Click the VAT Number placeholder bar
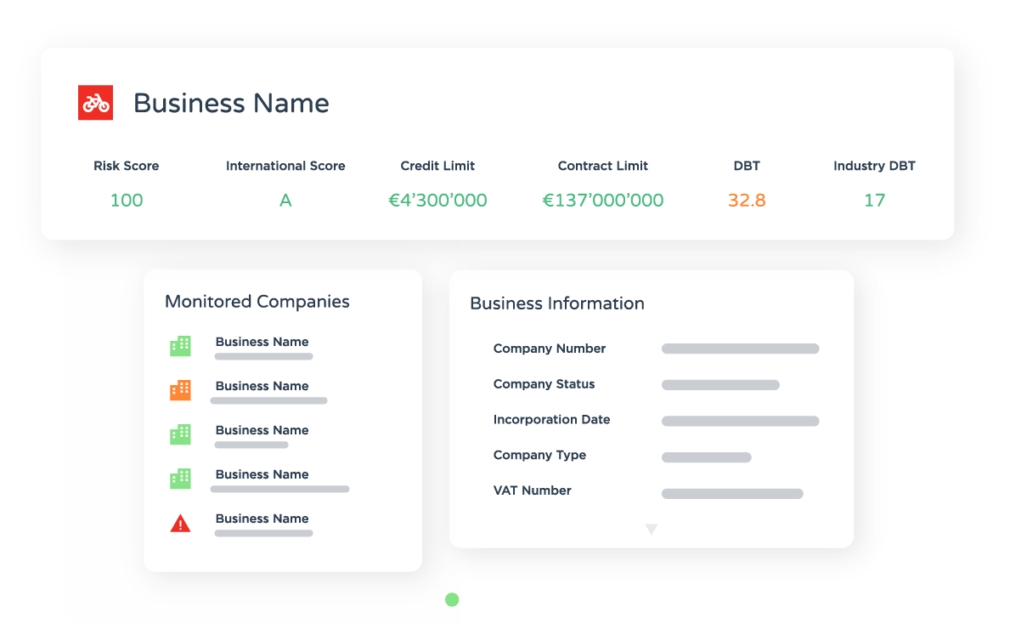Image resolution: width=1010 pixels, height=635 pixels. 732,493
